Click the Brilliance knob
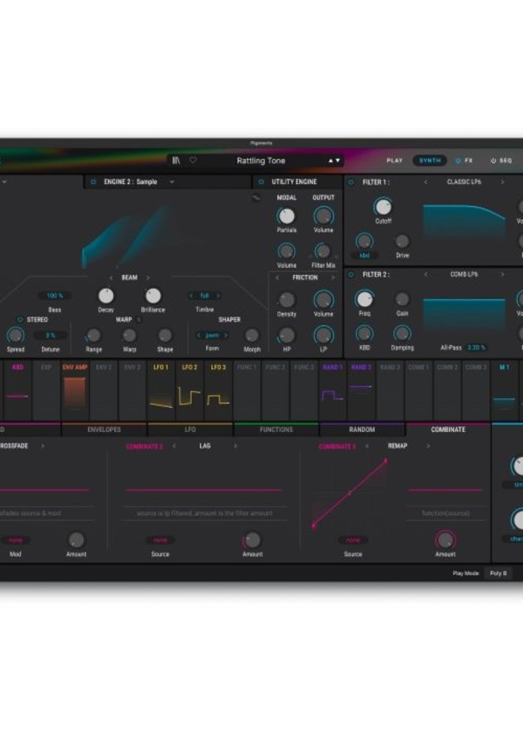 [153, 296]
